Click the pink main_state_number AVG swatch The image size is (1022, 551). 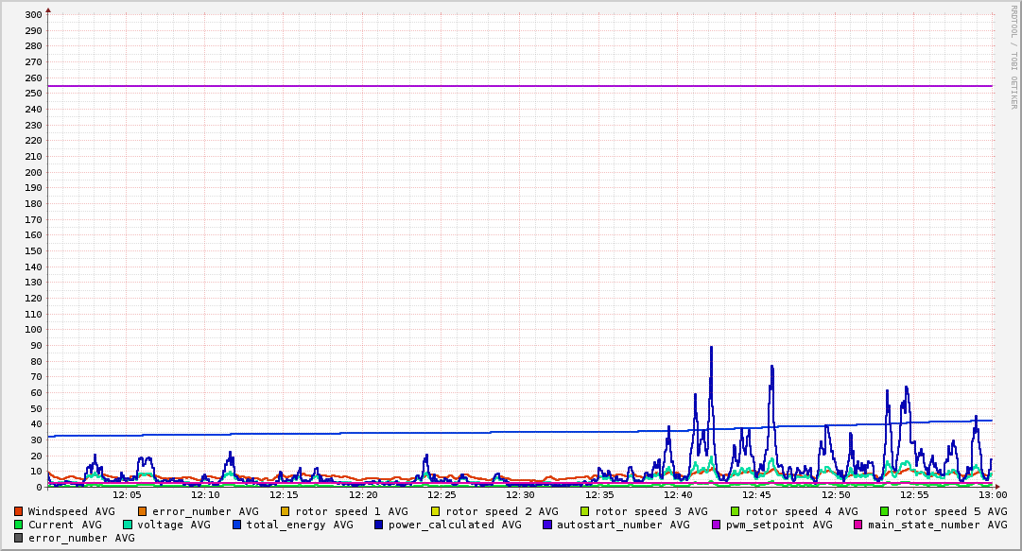pos(857,525)
